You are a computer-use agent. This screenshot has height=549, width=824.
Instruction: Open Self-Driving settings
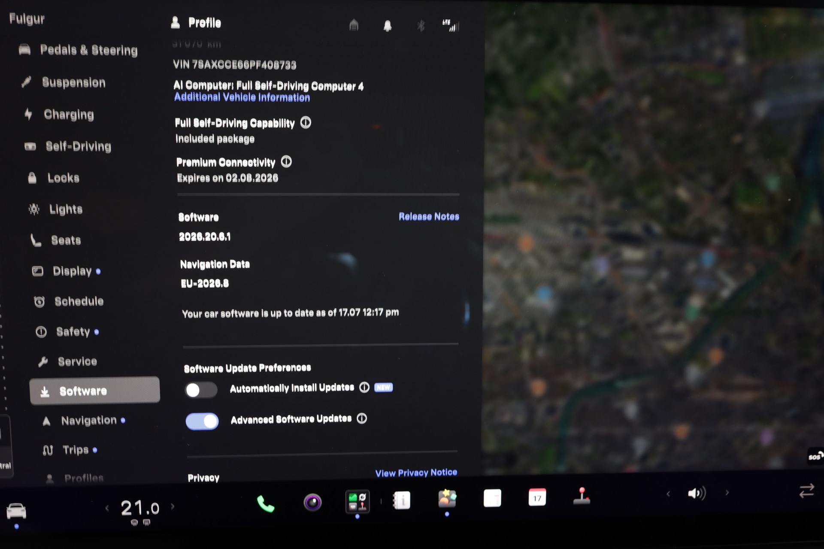68,146
